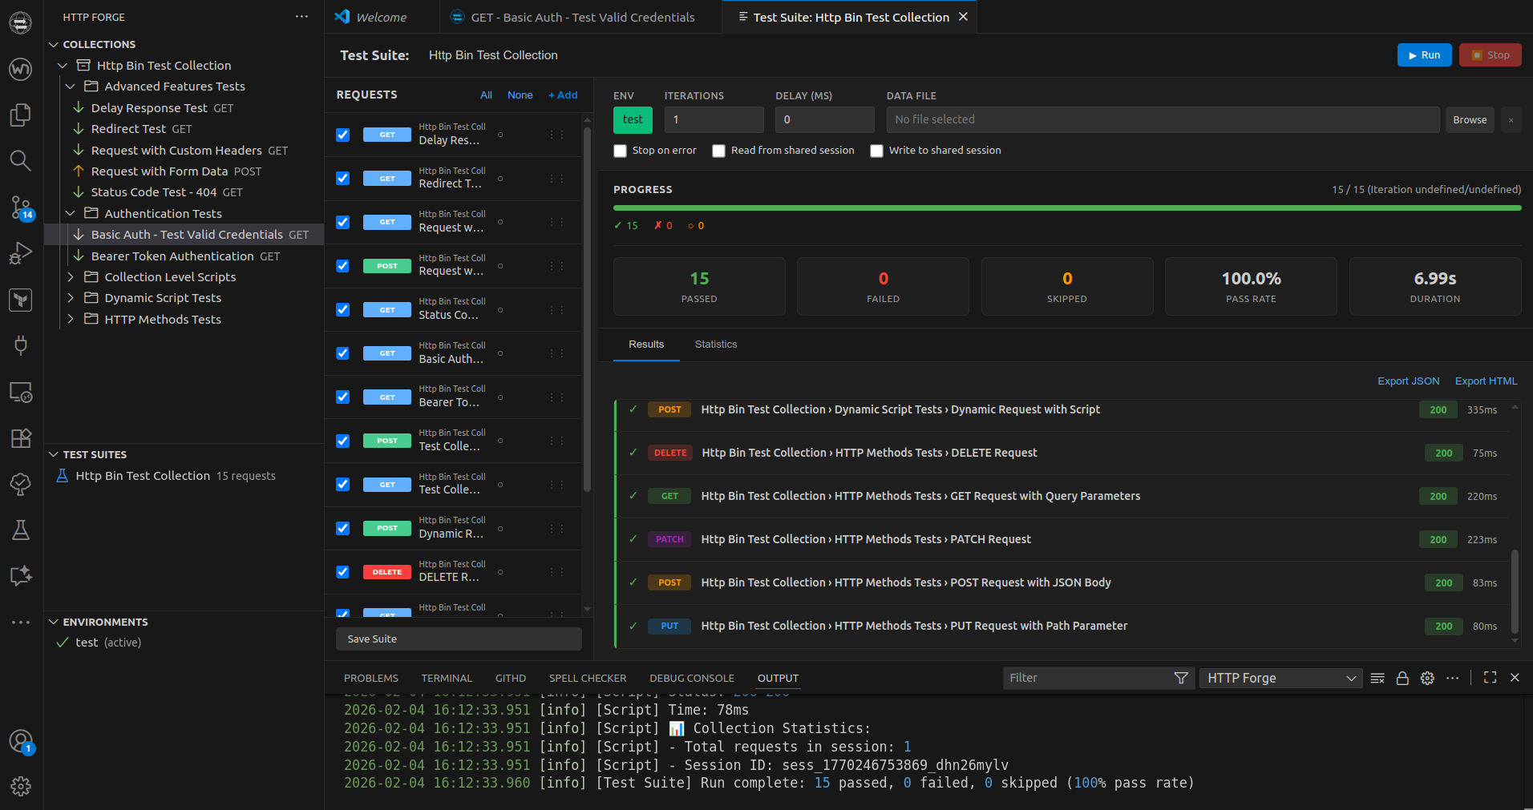Image resolution: width=1533 pixels, height=810 pixels.
Task: Uncheck the Bearer Token request checkbox
Action: [342, 397]
